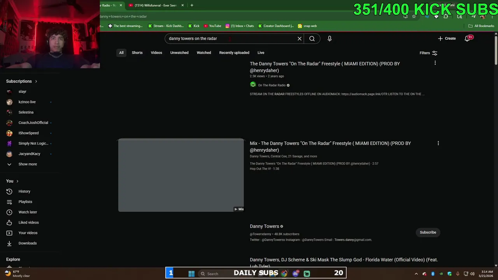This screenshot has height=280, width=498.
Task: Click the On The Radar Radio channel name
Action: click(x=272, y=85)
